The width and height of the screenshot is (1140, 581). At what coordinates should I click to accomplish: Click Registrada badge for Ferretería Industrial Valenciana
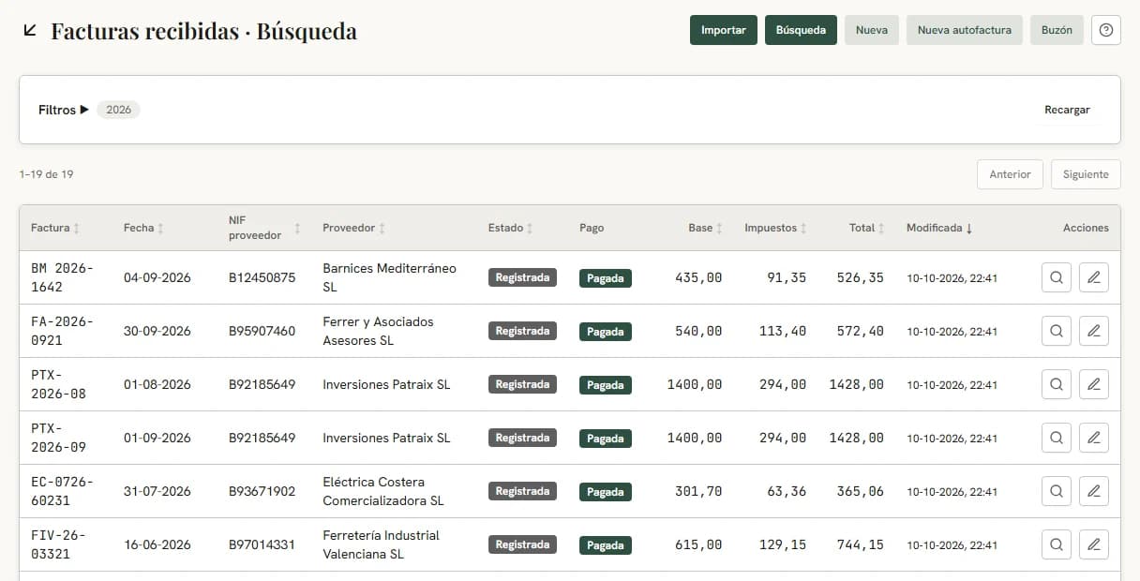522,544
